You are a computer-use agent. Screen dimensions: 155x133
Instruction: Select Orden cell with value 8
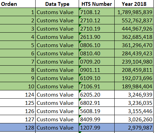pos(17,70)
